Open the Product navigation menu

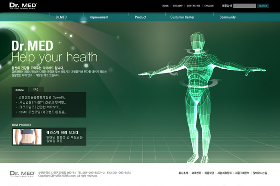(140, 17)
